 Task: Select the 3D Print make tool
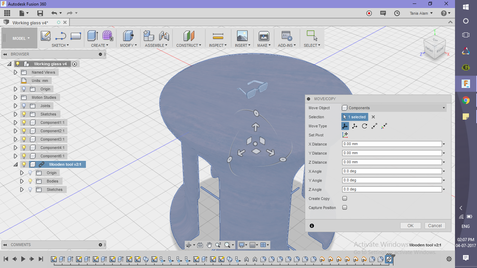tap(264, 36)
